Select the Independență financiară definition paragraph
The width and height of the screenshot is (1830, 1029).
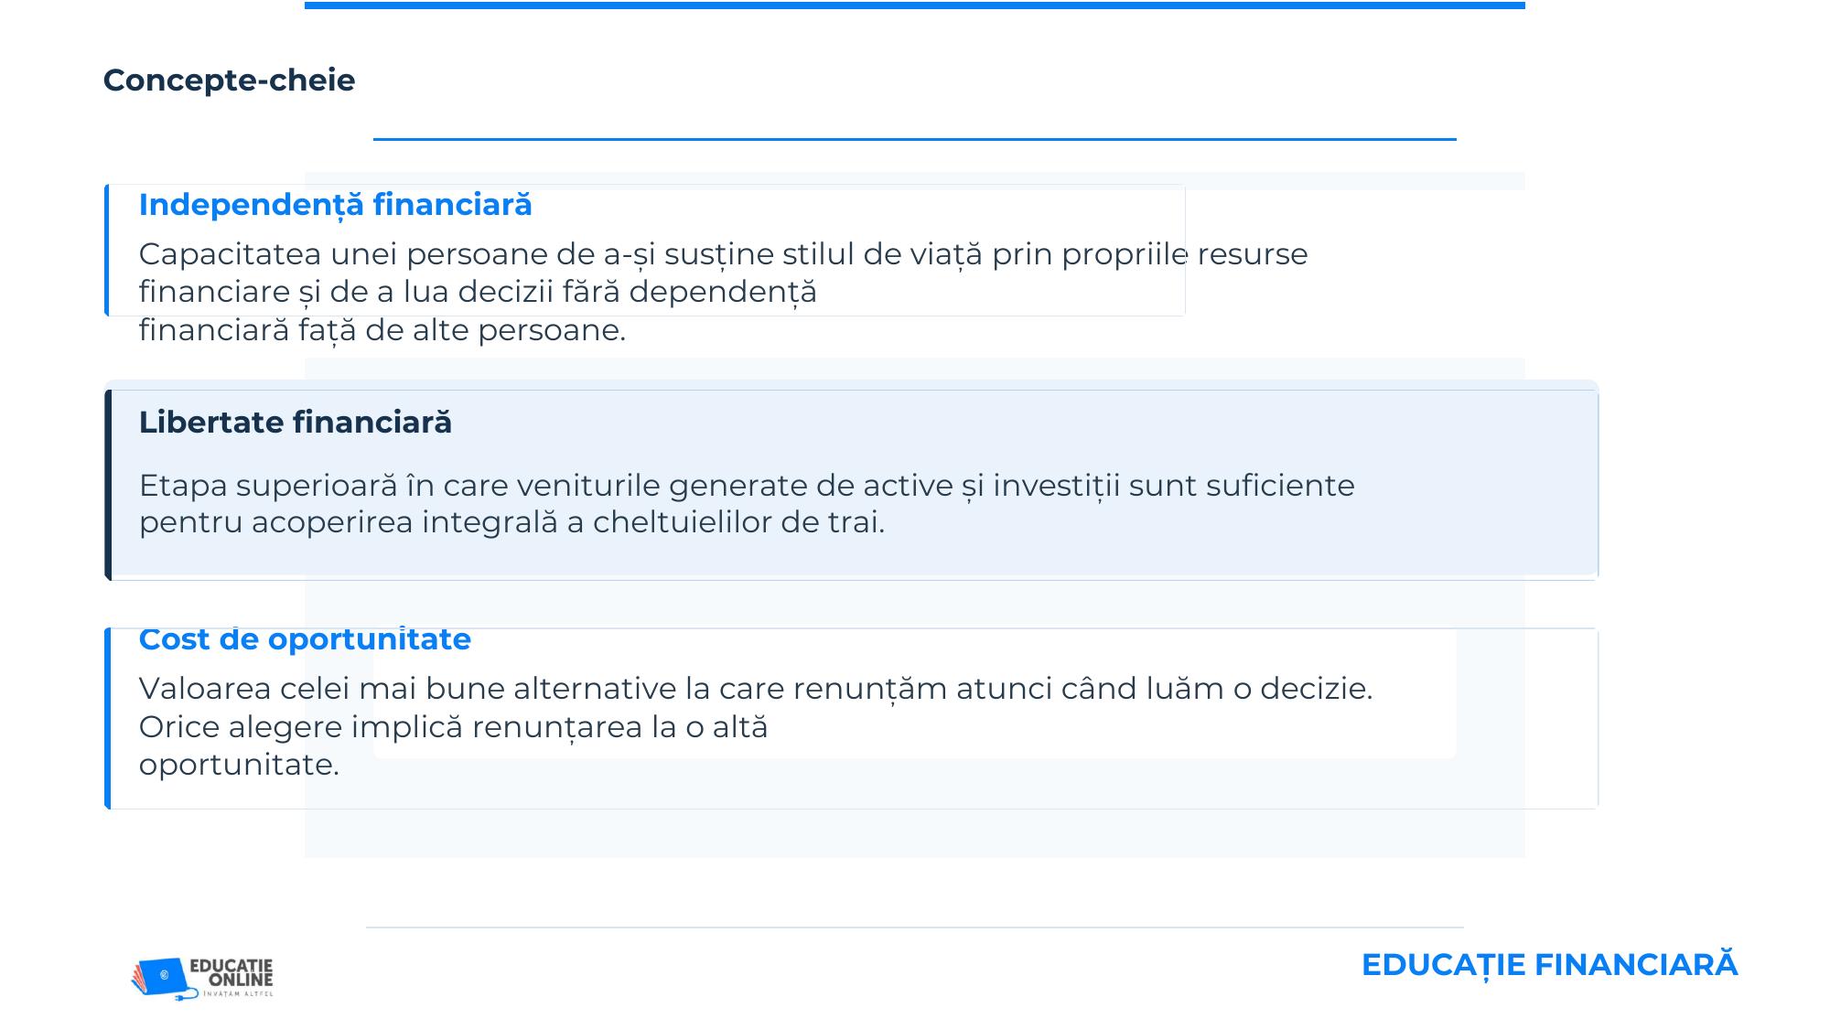pyautogui.click(x=723, y=292)
